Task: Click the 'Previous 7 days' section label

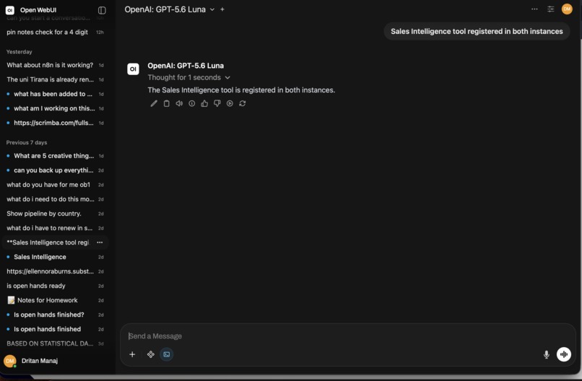Action: (27, 142)
